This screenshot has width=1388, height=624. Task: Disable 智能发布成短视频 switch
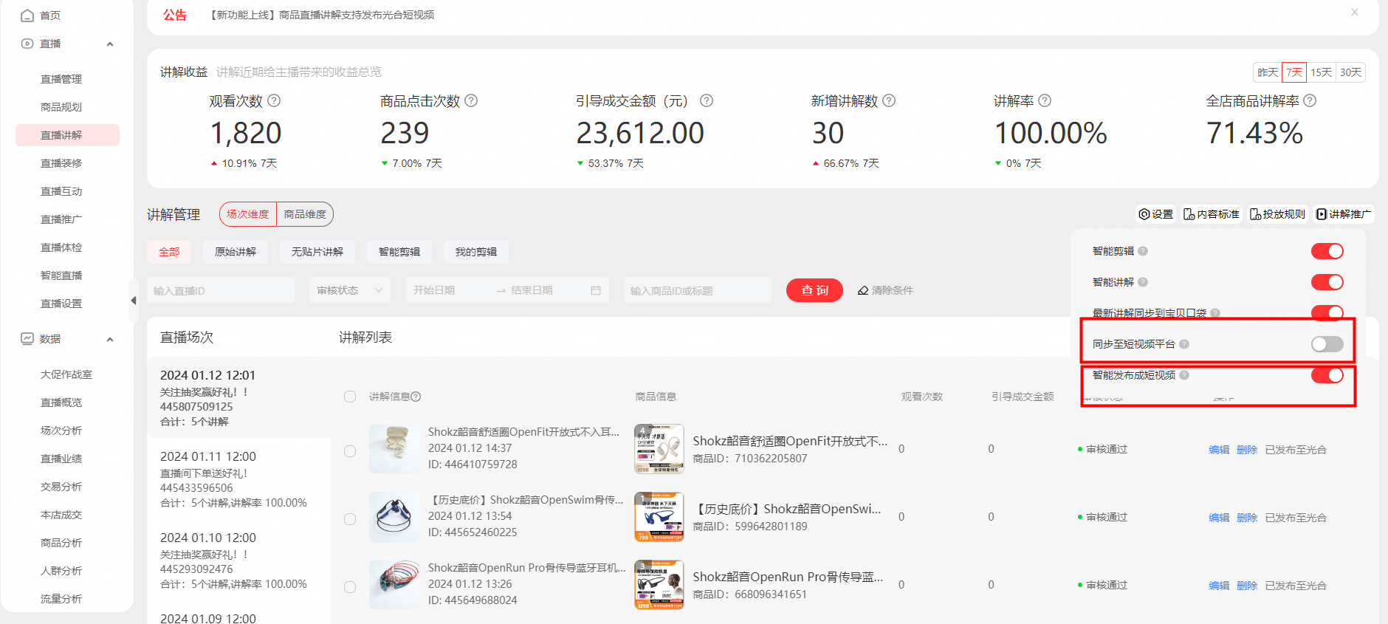1327,375
